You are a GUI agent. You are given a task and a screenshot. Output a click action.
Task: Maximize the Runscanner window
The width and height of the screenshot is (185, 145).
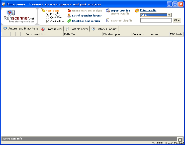(x=175, y=4)
